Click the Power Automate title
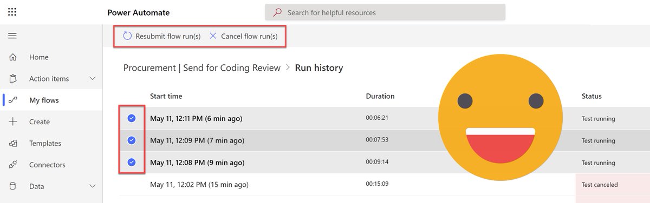This screenshot has height=203, width=650. [139, 12]
